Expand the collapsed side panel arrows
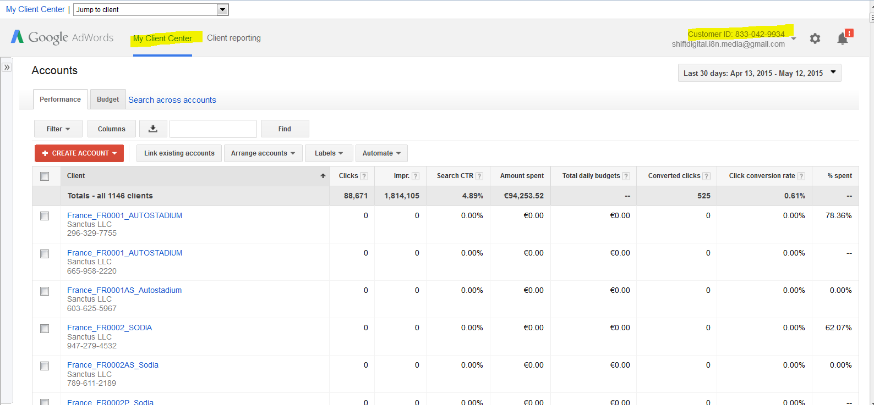874x405 pixels. (7, 67)
